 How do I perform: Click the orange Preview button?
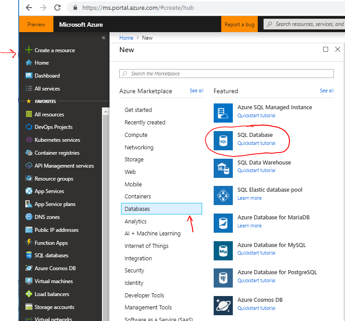coord(37,24)
